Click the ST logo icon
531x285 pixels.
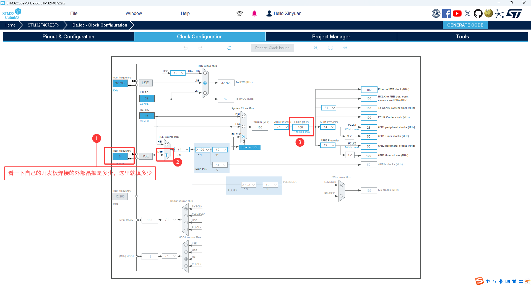click(514, 14)
